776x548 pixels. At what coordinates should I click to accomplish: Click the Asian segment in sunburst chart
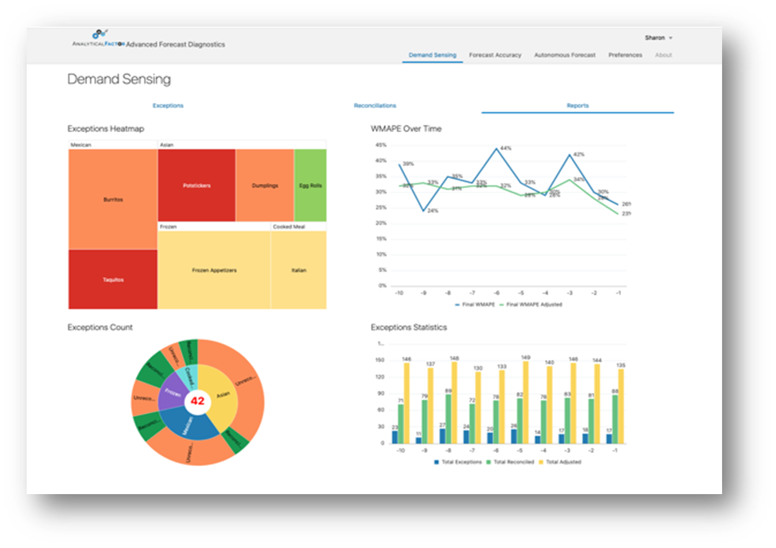(221, 395)
